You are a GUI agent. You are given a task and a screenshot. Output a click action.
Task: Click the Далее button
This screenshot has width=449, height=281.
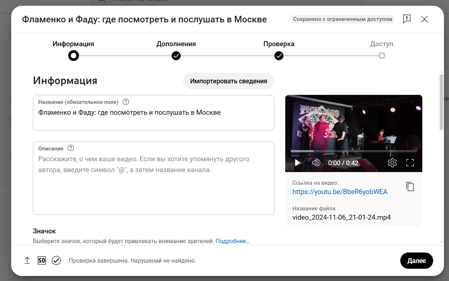[417, 260]
